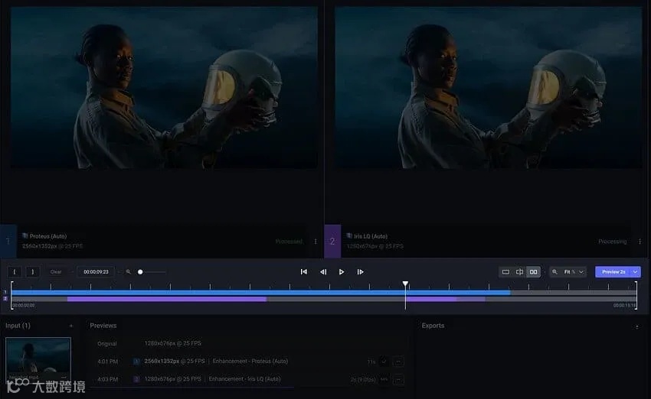Screen dimensions: 651x399
Task: Click the right preview video frame
Action: 489,87
